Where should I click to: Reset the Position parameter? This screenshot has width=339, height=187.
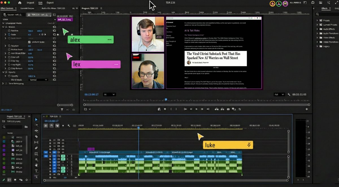(x=55, y=31)
